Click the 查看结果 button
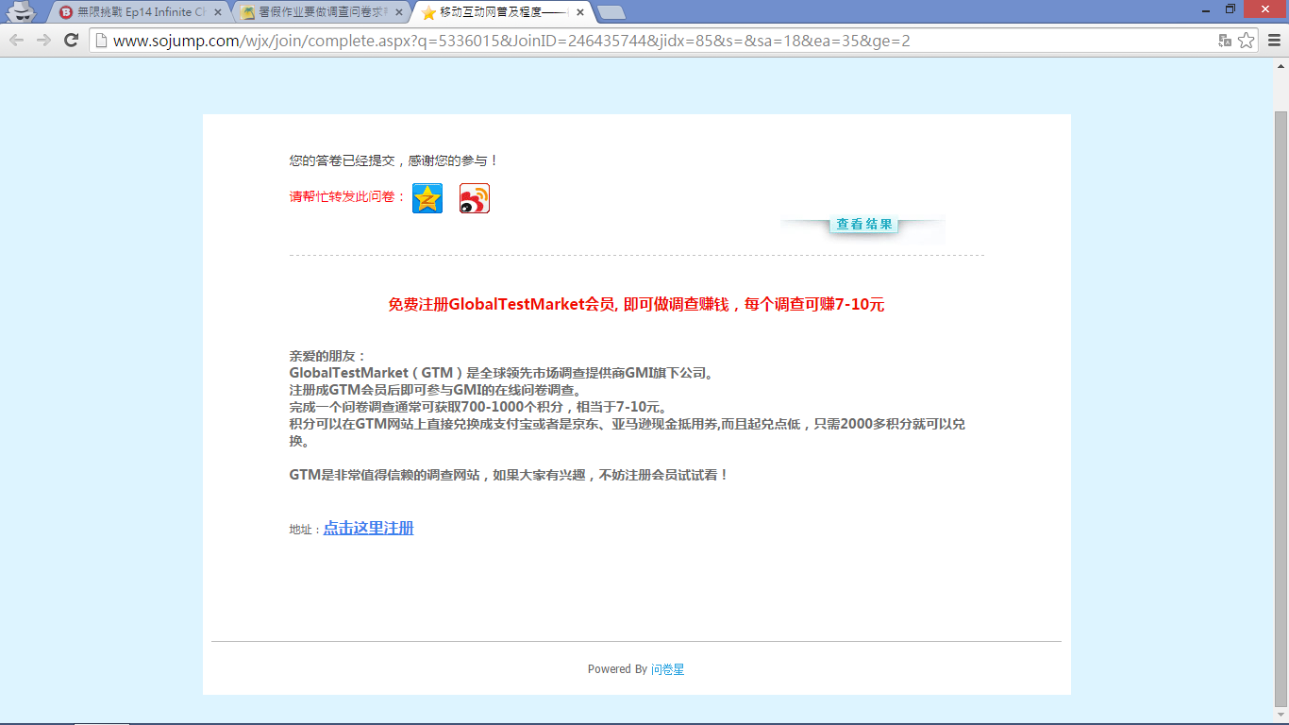 tap(863, 225)
